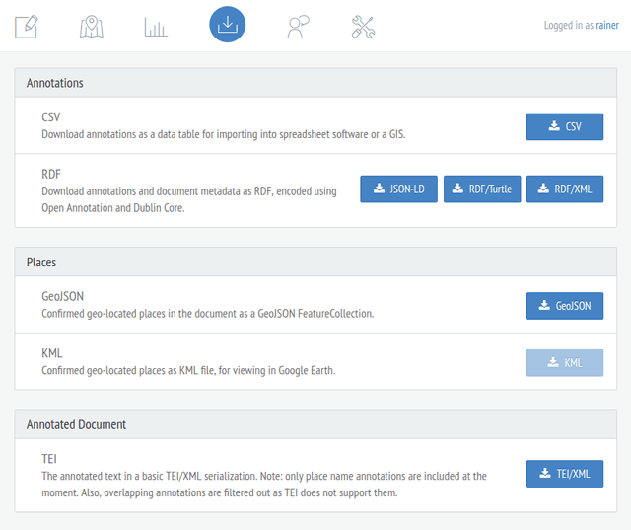Click the faded KML download button
The image size is (631, 530).
[565, 363]
